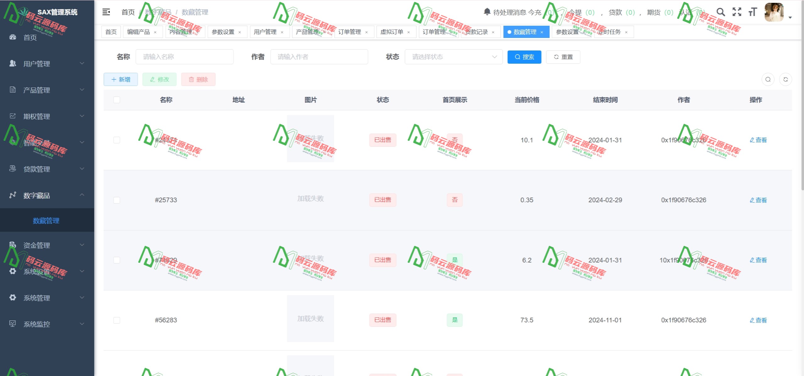This screenshot has height=376, width=804.
Task: Check the first row priced 10.1 checkbox
Action: tap(117, 140)
